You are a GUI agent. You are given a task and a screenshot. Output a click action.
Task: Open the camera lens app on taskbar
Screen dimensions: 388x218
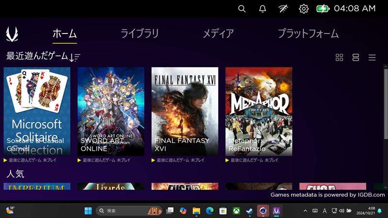(263, 211)
